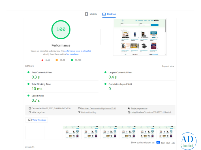The width and height of the screenshot is (201, 150).
Task: Click the wifi icon beside 'Custom throttling'
Action: coord(79,112)
